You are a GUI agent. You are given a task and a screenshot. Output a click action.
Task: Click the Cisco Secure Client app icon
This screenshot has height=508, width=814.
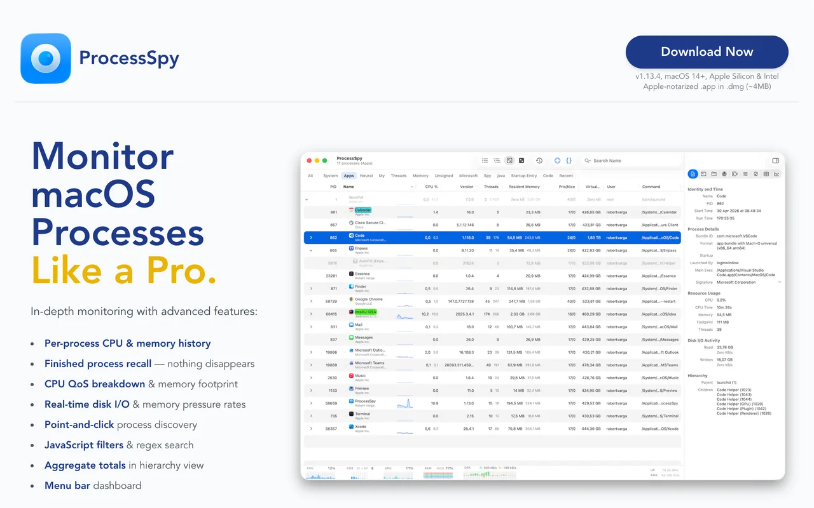coord(351,223)
